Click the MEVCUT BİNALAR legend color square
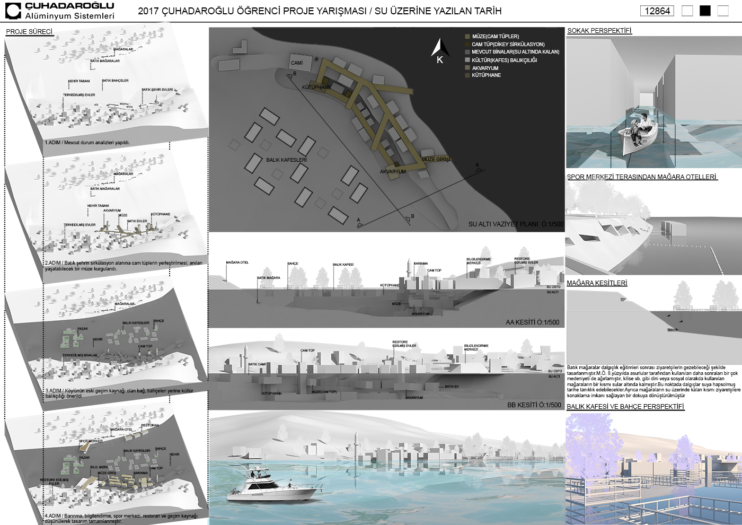This screenshot has width=742, height=525. point(467,52)
